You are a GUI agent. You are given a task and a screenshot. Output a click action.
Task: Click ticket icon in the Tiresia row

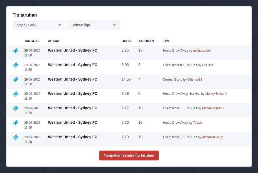(x=16, y=123)
